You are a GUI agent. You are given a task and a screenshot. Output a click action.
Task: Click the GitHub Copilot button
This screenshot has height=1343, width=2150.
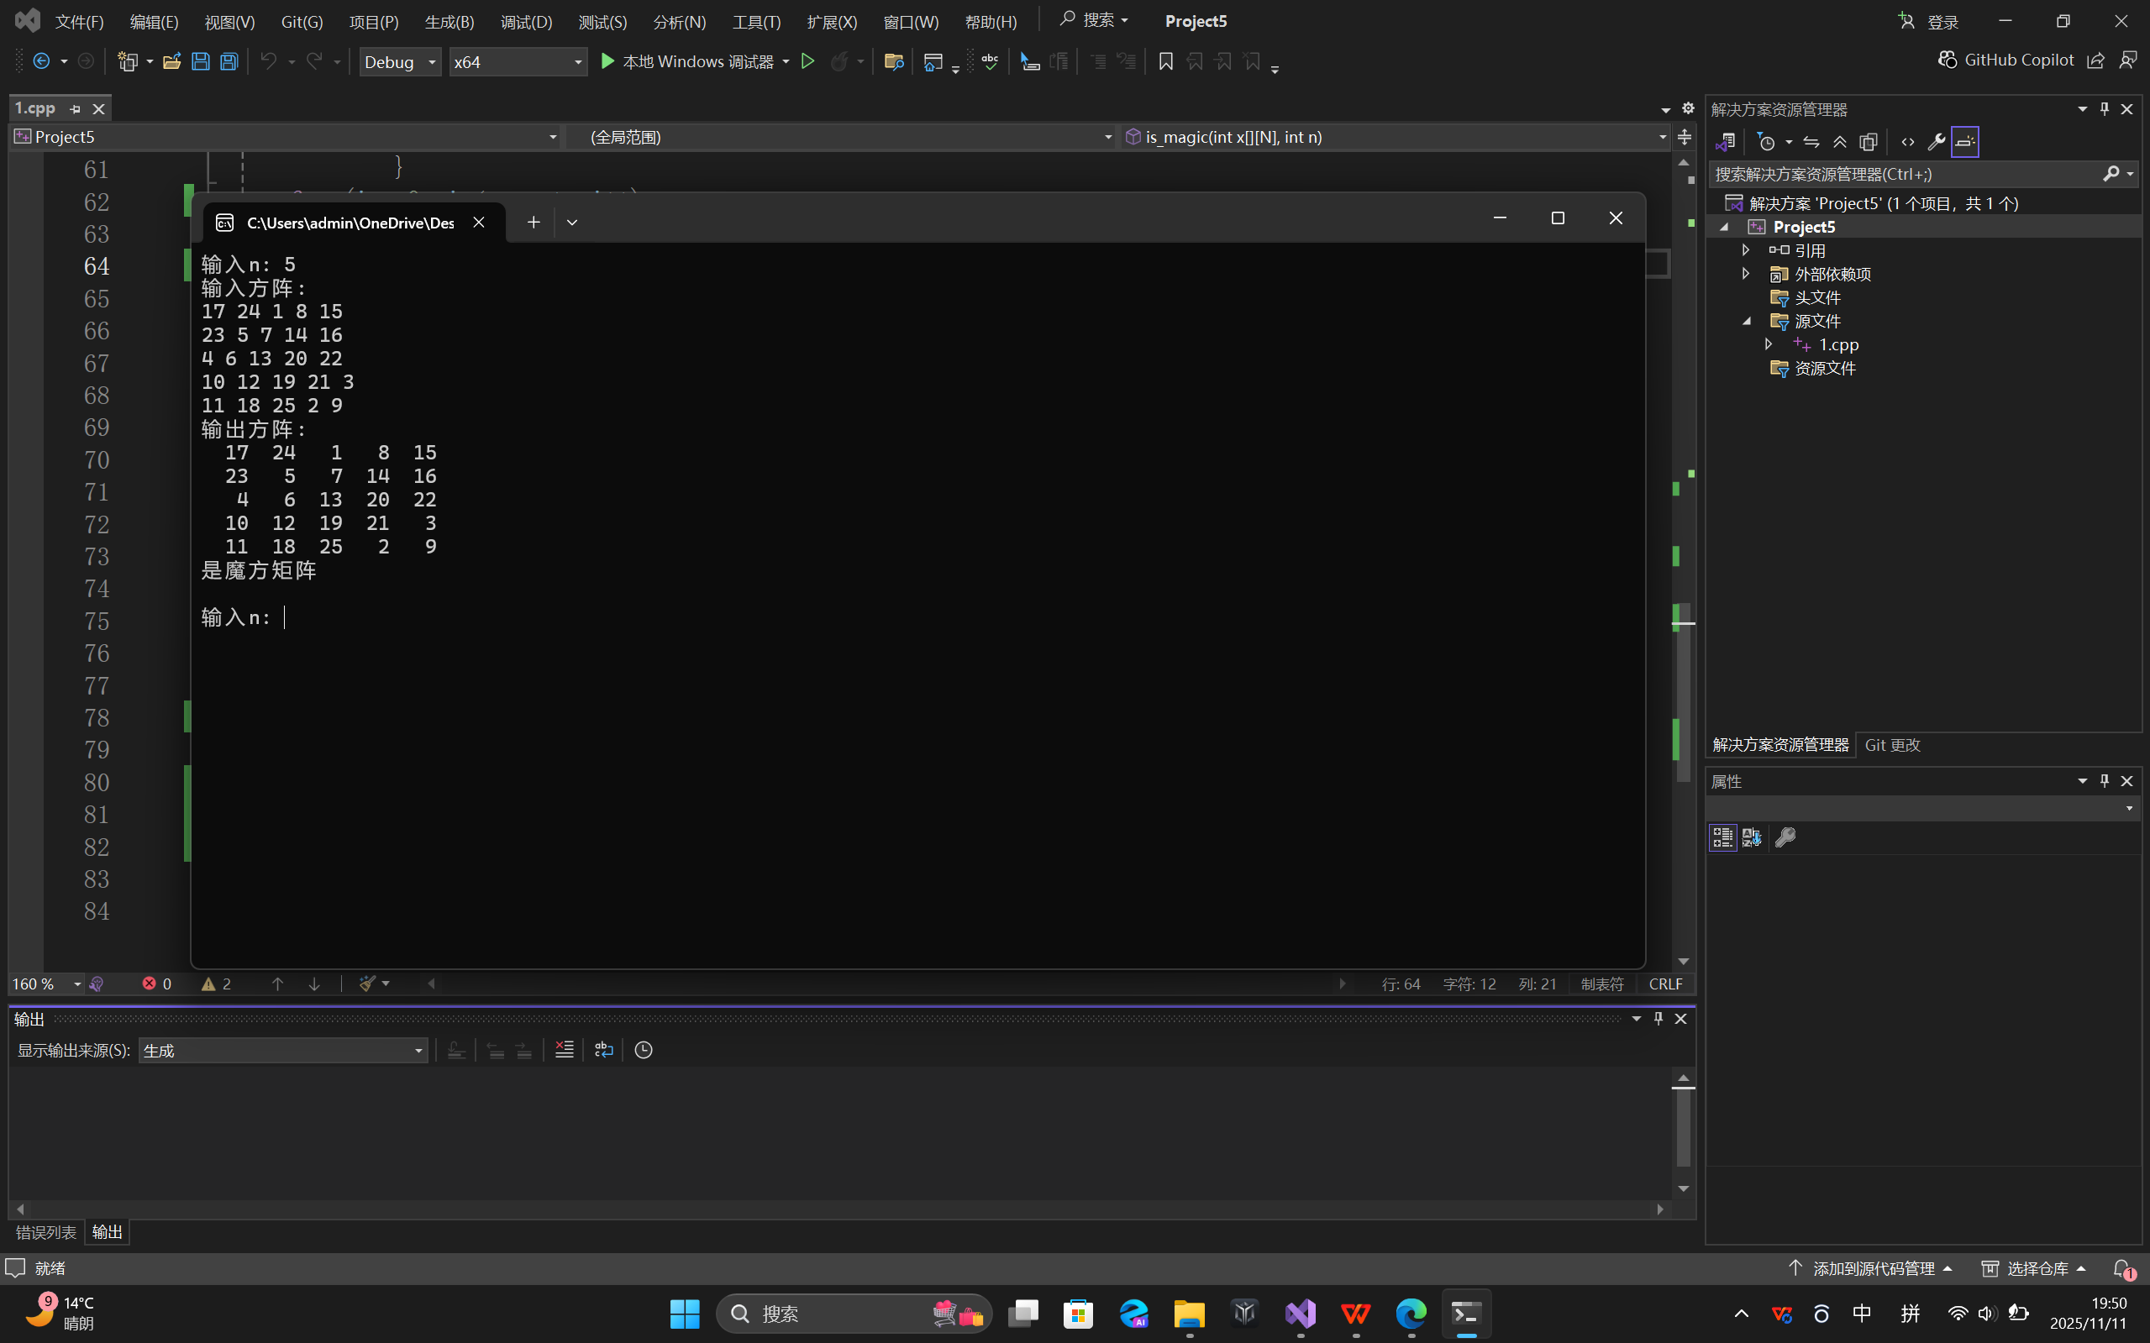tap(2006, 60)
